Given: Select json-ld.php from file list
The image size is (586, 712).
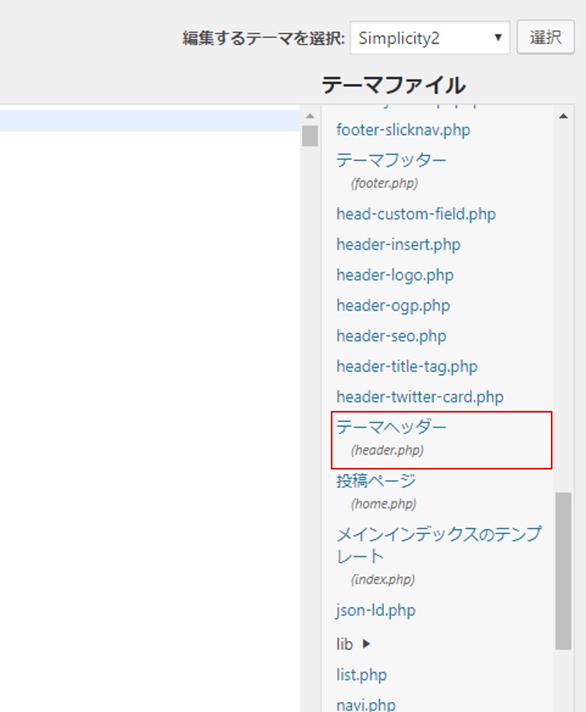Looking at the screenshot, I should pyautogui.click(x=375, y=610).
